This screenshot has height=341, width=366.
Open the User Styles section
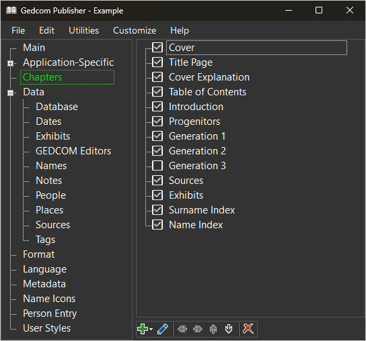46,328
